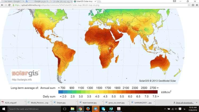Open the downloaded grass_our_team.jpg file

116,103
